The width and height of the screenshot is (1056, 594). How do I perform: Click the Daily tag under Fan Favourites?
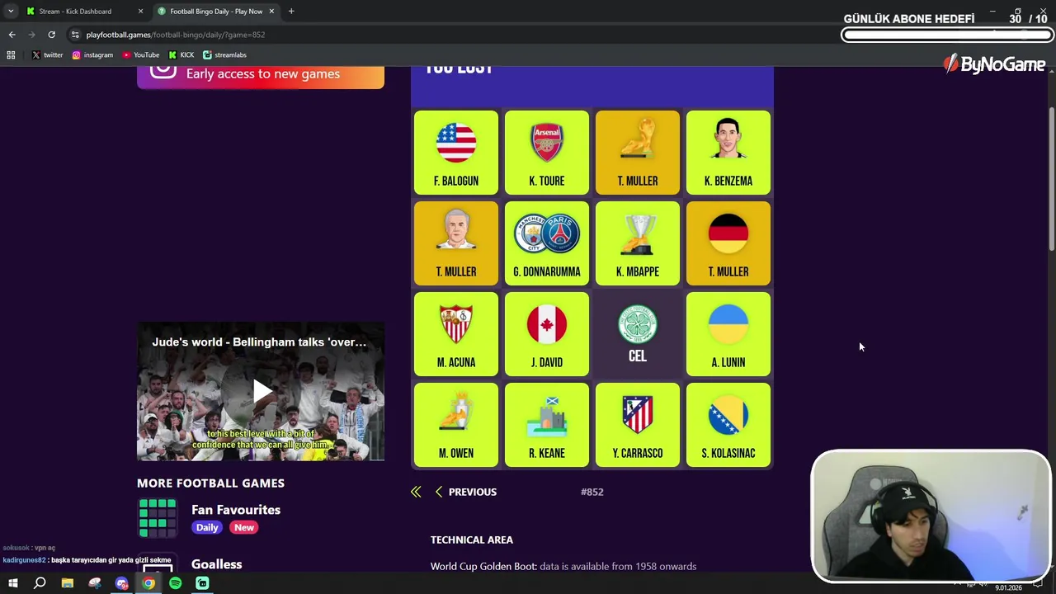pyautogui.click(x=207, y=527)
